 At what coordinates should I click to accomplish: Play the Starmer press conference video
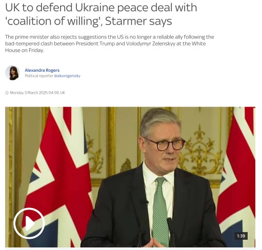(x=29, y=223)
